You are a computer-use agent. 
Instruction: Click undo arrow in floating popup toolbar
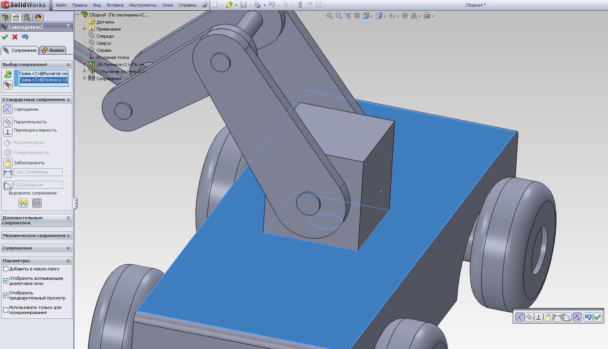588,317
